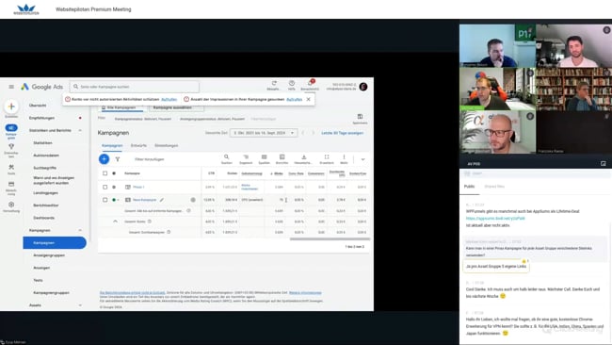Screen dimensions: 612x345
Task: Open the Abrechnung card icon
Action: click(x=11, y=184)
